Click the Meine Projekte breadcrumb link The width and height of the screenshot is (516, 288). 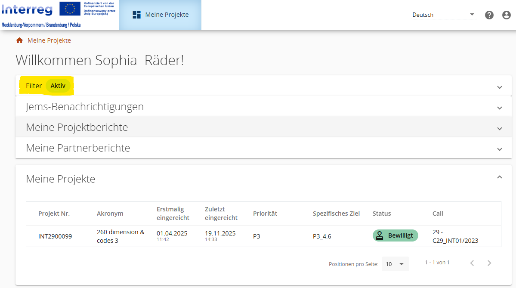coord(49,40)
